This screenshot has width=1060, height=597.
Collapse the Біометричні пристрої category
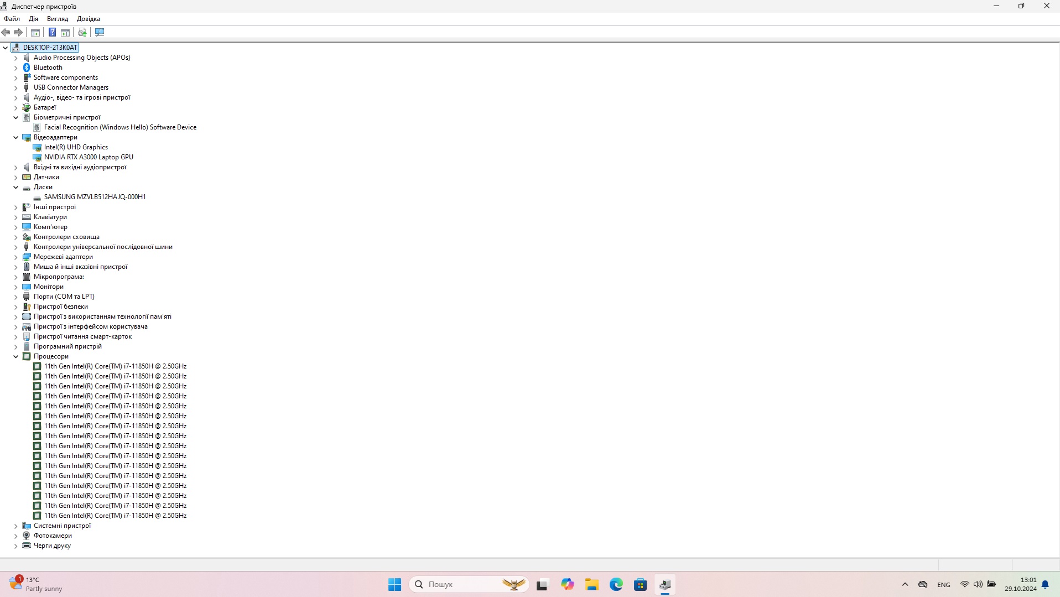[x=16, y=117]
